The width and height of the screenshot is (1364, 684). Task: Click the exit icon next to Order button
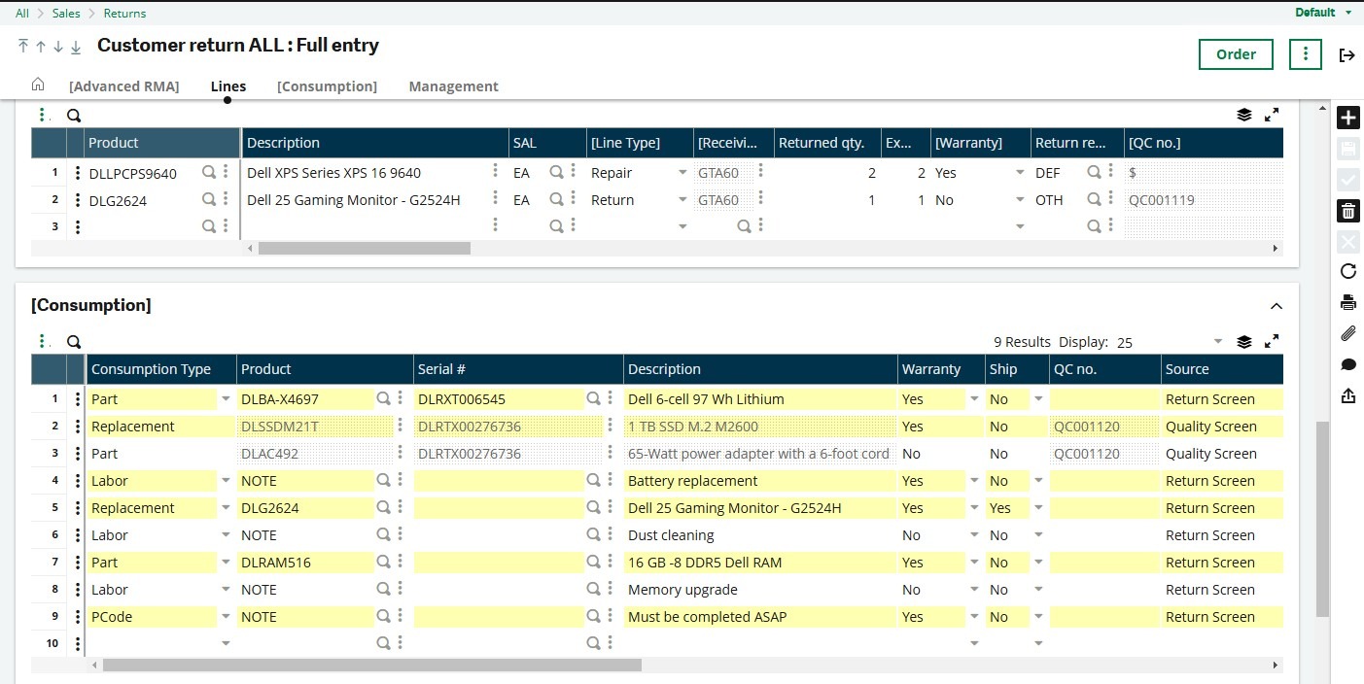pyautogui.click(x=1347, y=55)
